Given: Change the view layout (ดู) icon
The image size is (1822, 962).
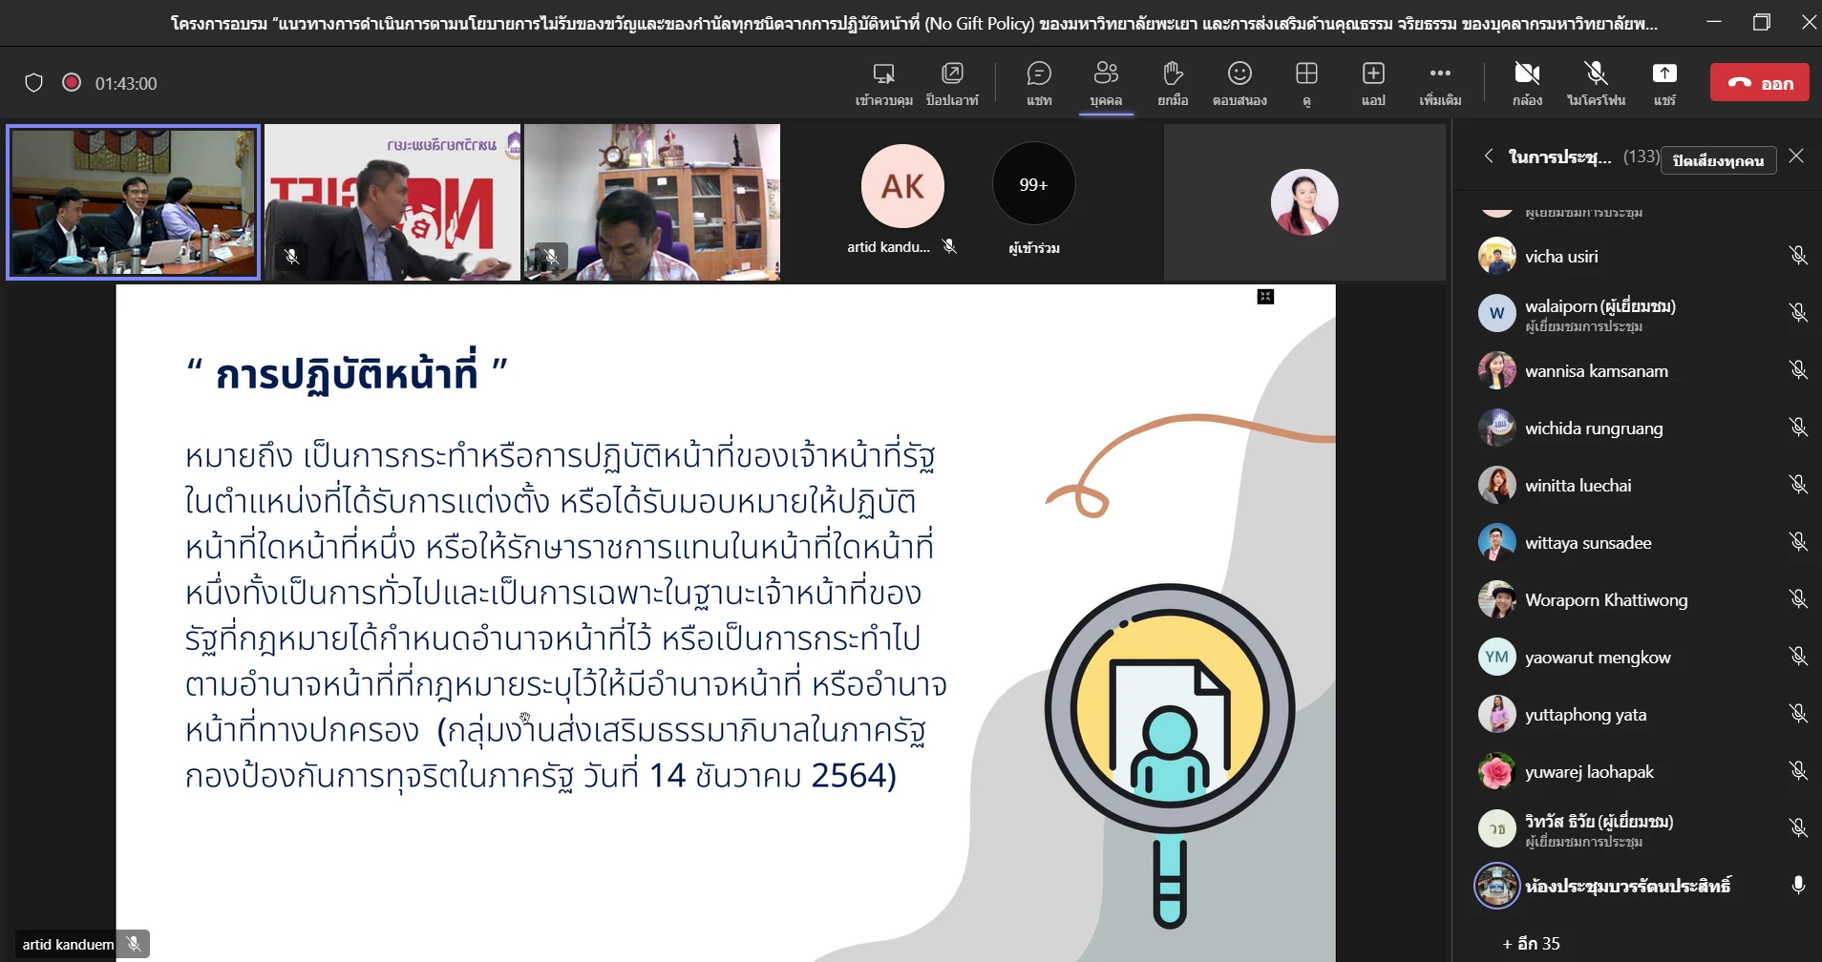Looking at the screenshot, I should pos(1306,83).
